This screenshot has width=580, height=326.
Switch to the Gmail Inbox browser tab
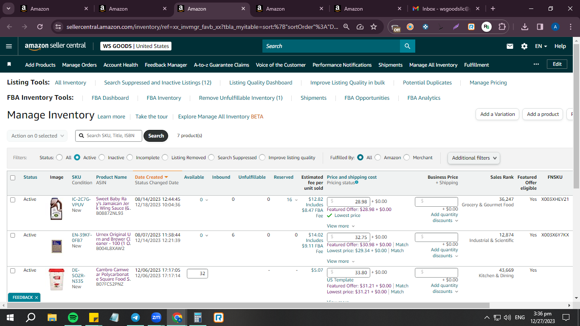[445, 8]
